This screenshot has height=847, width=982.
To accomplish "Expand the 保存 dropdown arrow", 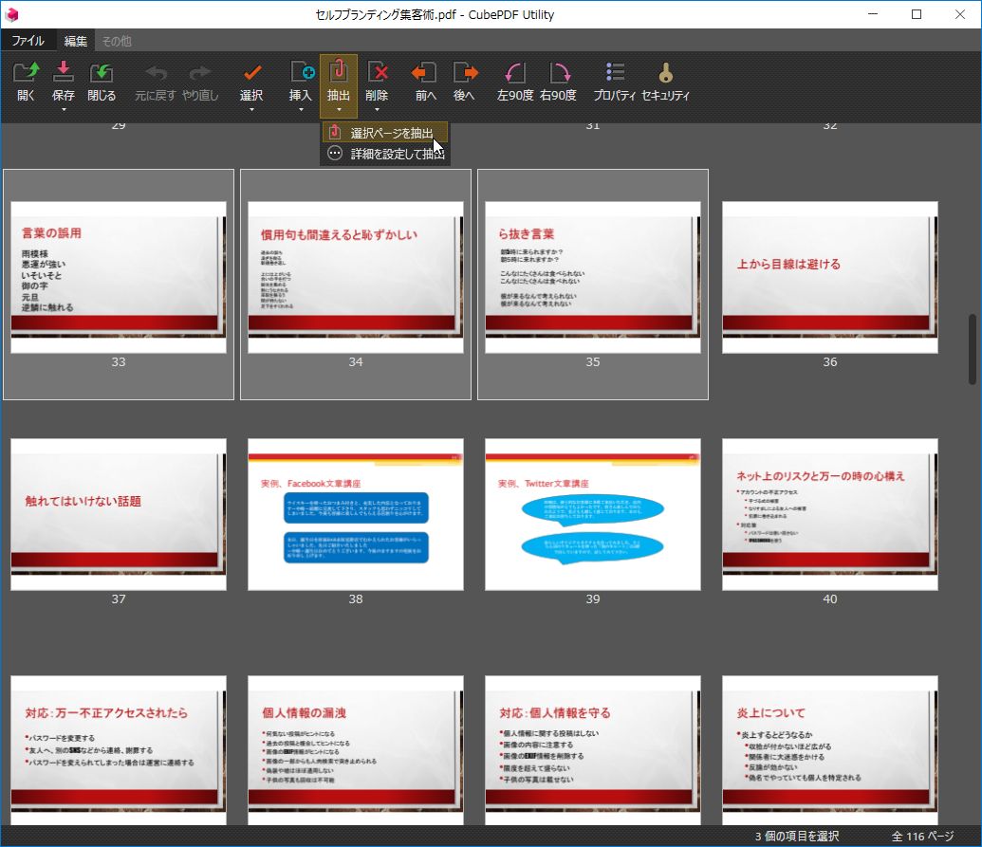I will (64, 110).
